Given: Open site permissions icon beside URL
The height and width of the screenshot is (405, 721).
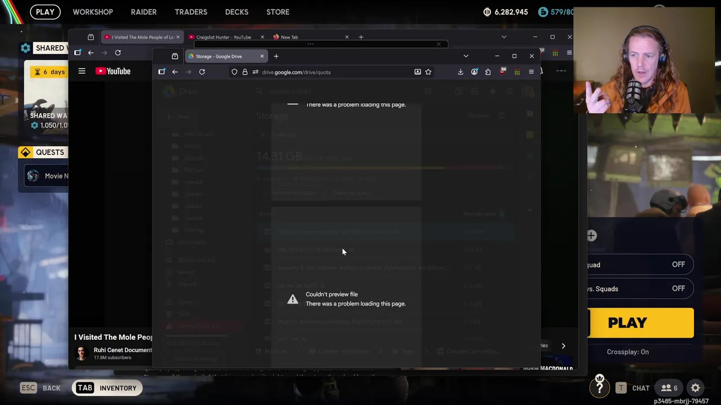Looking at the screenshot, I should 255,72.
